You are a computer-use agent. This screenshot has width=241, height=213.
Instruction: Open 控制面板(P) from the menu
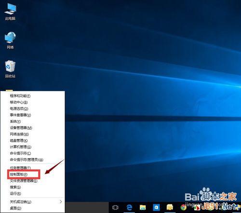[x=33, y=174]
